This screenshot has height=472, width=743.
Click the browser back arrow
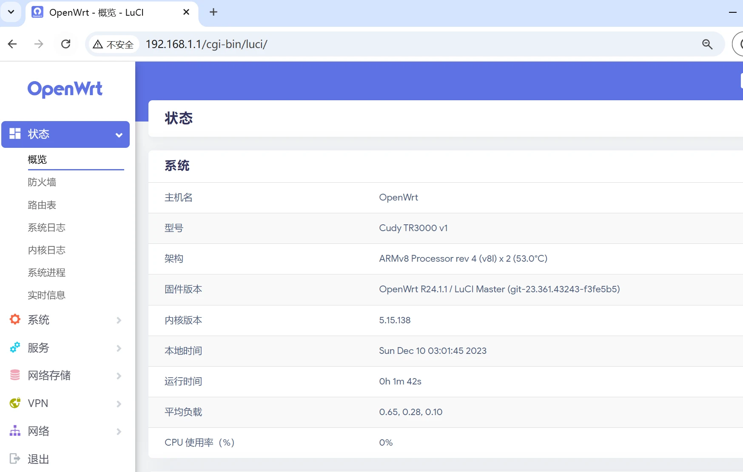click(x=12, y=44)
